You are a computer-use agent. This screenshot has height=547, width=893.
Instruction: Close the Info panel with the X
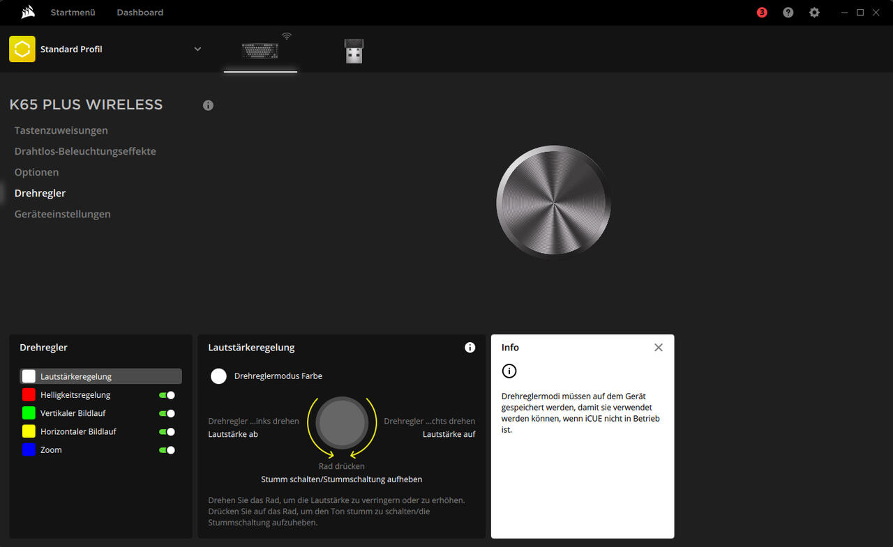click(x=659, y=347)
